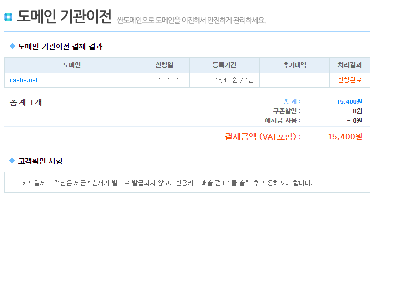Click the 예치금 사용 label
398x301 pixels.
pos(283,120)
